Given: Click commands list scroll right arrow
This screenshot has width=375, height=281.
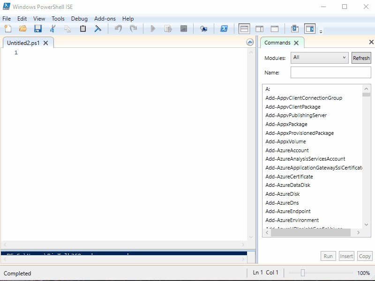Looking at the screenshot, I should pyautogui.click(x=358, y=232).
